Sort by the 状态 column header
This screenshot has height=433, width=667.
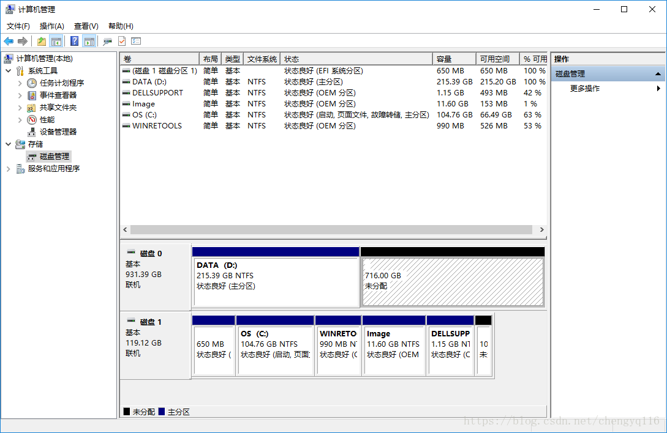pyautogui.click(x=357, y=59)
